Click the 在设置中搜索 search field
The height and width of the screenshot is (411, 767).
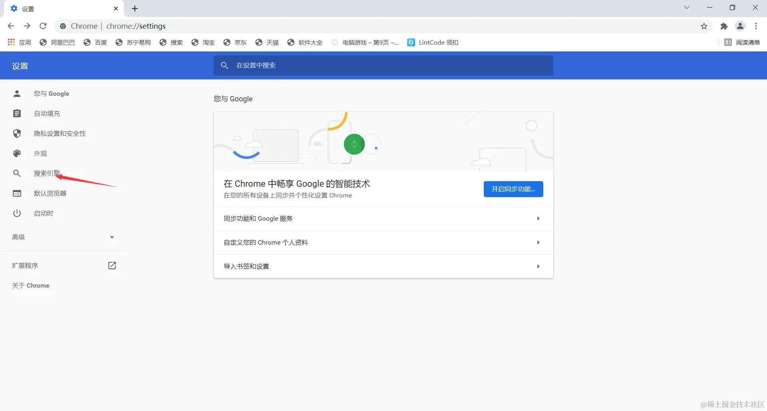(x=383, y=65)
